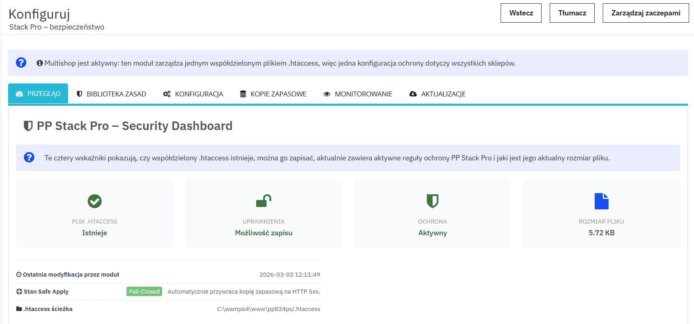Switch to the Przegląd tab
The image size is (694, 324).
(38, 94)
